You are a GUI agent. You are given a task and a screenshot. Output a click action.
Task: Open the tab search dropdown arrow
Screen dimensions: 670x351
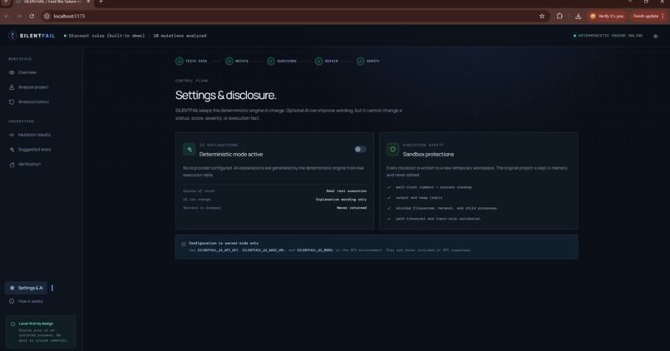(6, 2)
